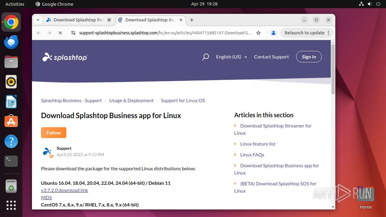The height and width of the screenshot is (217, 386).
Task: Open the clock calendar at Apr 29 19:28
Action: tap(204, 4)
